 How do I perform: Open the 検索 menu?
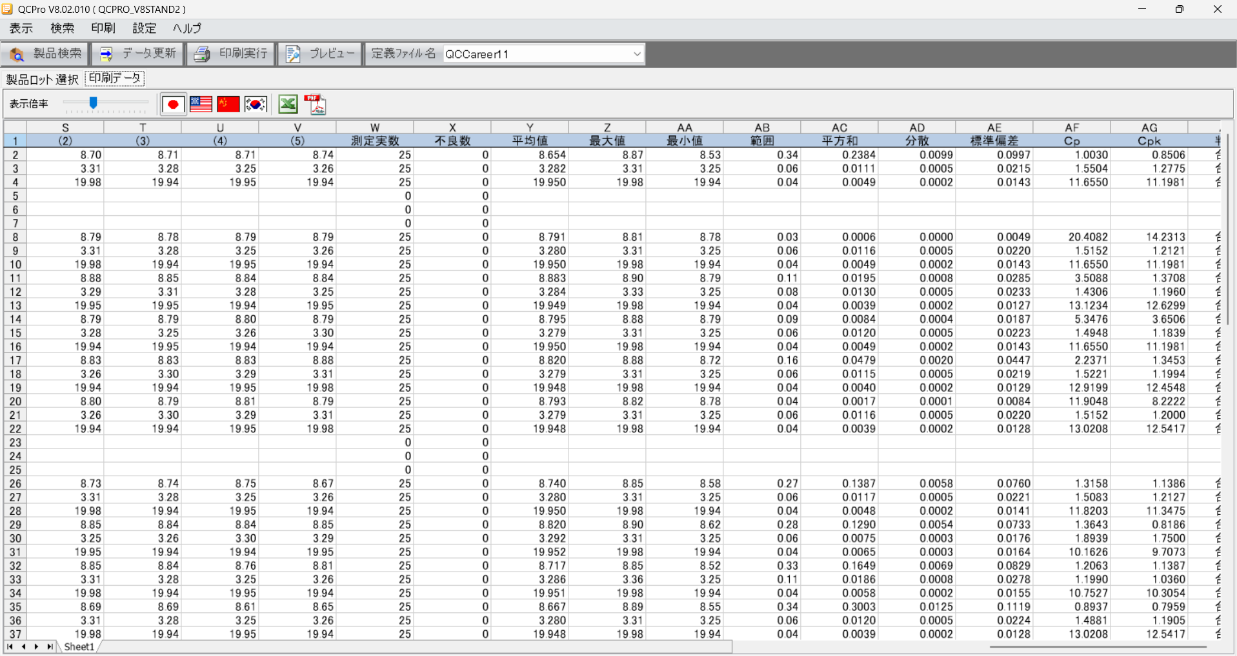62,28
